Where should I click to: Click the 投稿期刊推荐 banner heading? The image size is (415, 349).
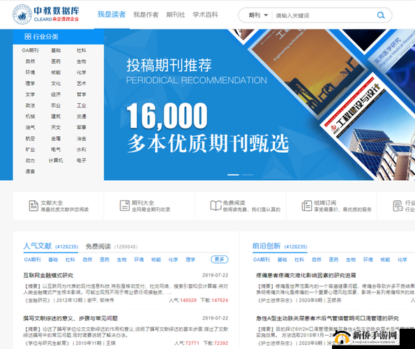169,65
